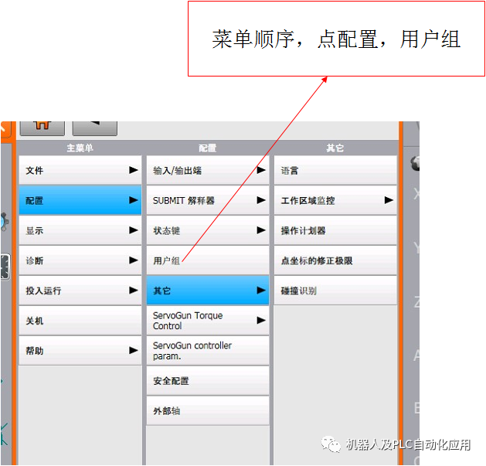Screen dimensions: 486x466
Task: Expand arrow on the 文件 row
Action: (133, 170)
